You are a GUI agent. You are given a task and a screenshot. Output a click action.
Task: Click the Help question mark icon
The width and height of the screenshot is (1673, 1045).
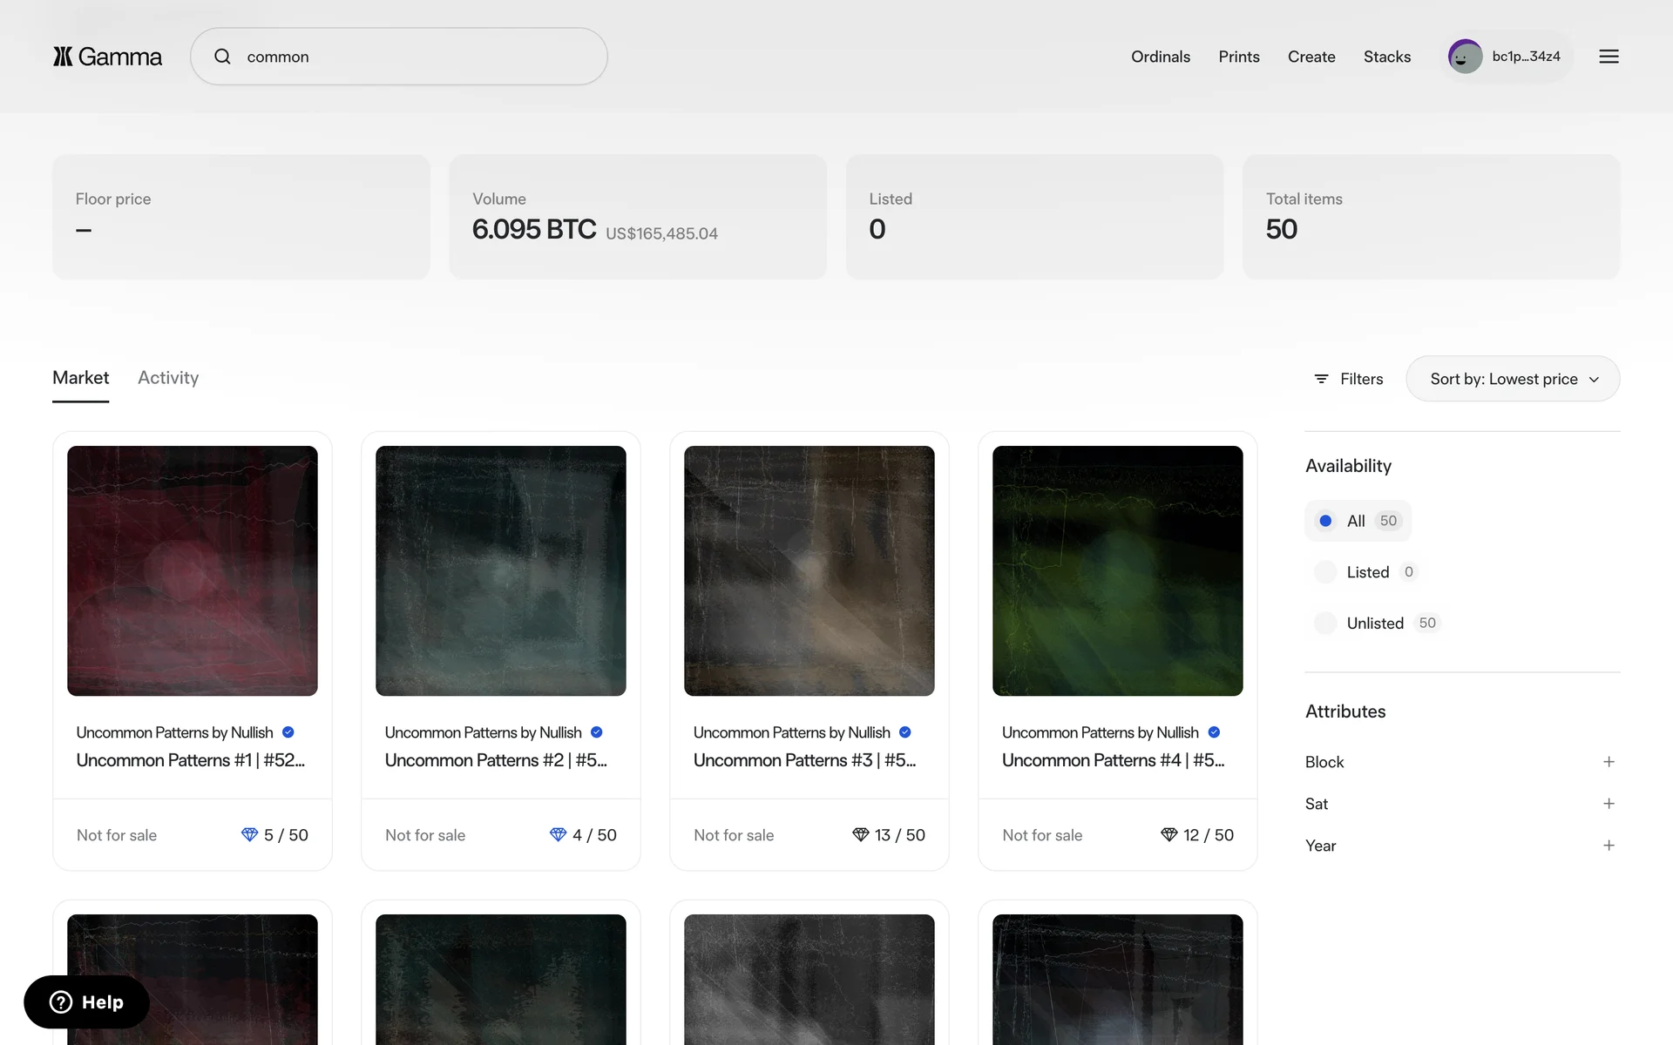(x=61, y=1002)
